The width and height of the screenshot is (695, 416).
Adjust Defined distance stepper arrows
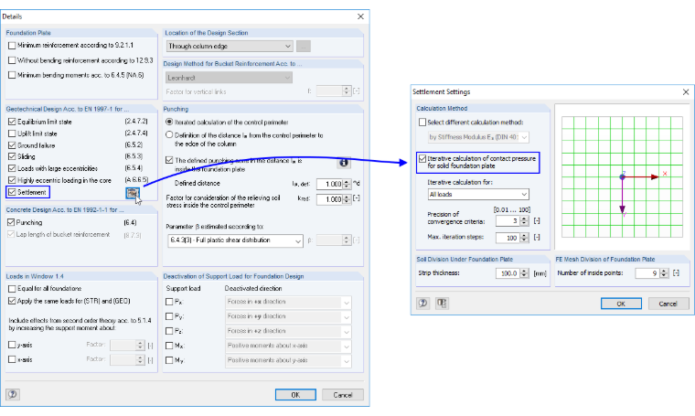click(x=347, y=184)
